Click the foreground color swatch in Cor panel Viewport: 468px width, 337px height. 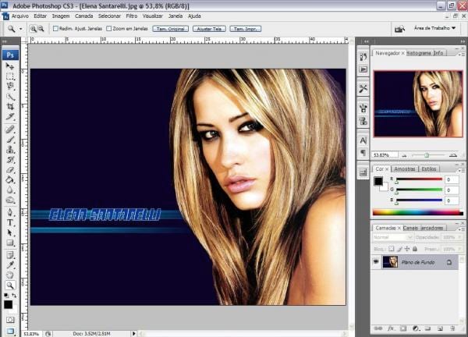pos(378,181)
